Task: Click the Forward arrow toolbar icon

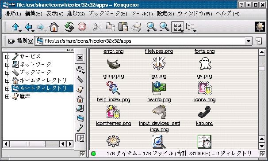Action: (42, 27)
